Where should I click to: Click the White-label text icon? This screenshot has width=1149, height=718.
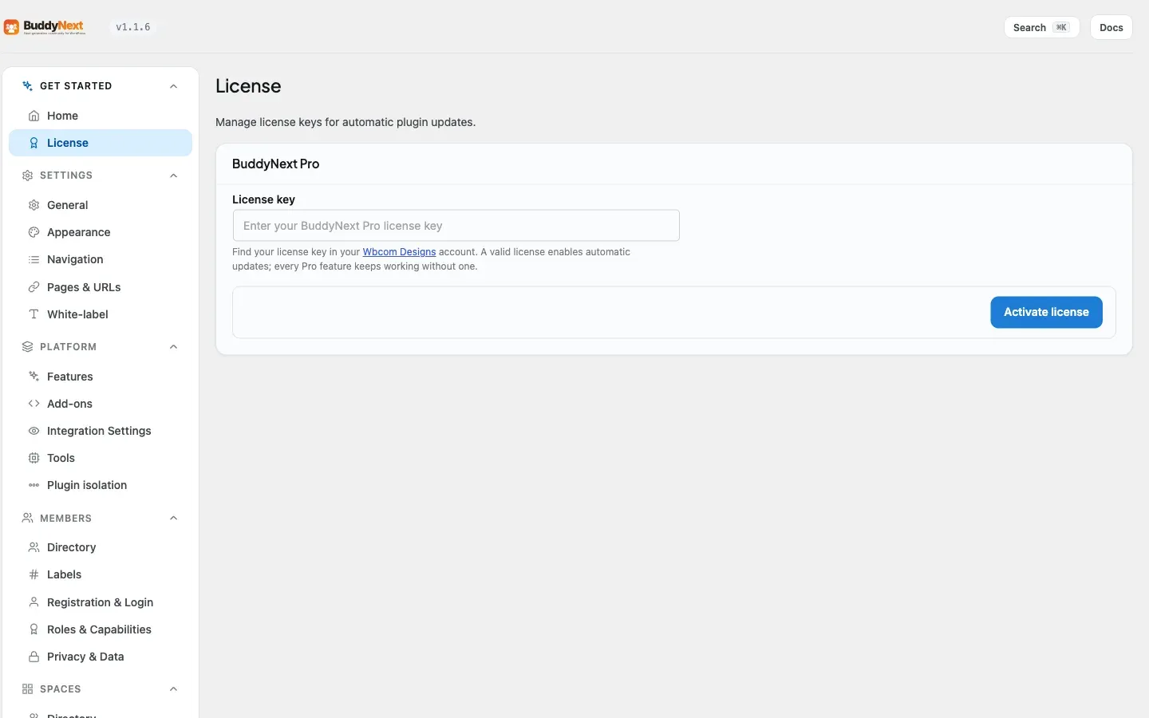click(34, 314)
